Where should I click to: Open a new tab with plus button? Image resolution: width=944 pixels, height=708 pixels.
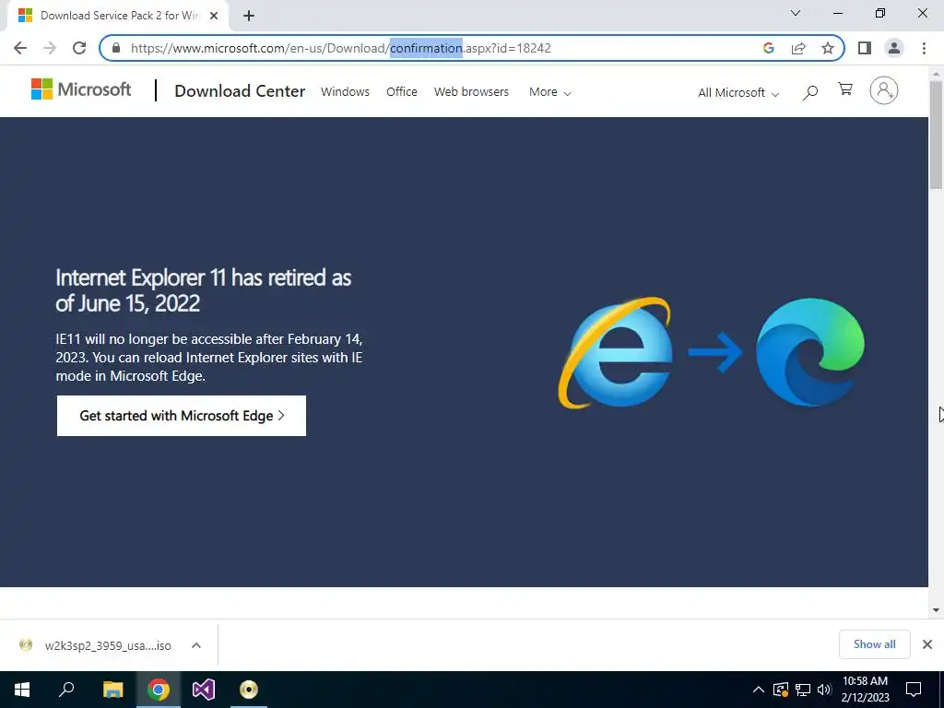tap(249, 17)
